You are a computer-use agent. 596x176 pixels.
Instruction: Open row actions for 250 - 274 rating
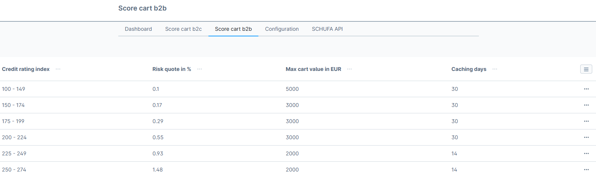pyautogui.click(x=586, y=170)
